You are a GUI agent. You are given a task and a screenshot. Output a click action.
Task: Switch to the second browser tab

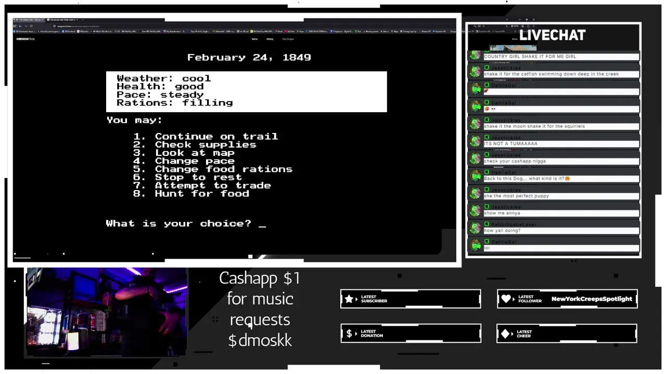click(x=62, y=20)
